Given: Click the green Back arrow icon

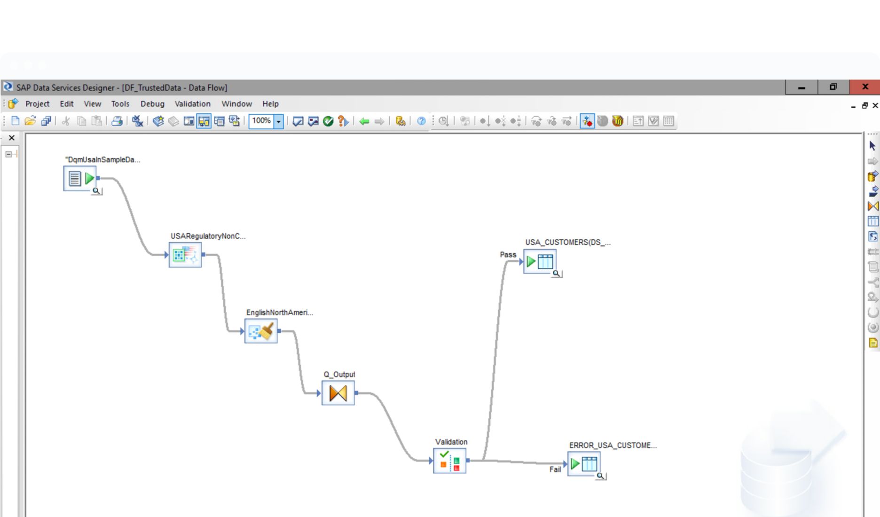Looking at the screenshot, I should click(x=364, y=121).
